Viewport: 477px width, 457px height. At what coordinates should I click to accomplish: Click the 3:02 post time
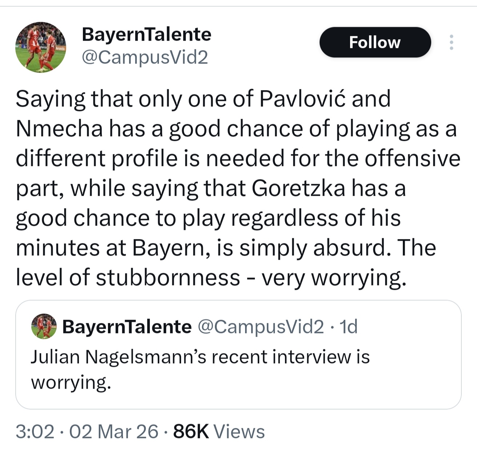pyautogui.click(x=35, y=432)
